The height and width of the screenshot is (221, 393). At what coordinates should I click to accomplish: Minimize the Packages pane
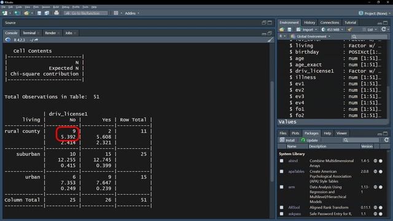(379, 134)
